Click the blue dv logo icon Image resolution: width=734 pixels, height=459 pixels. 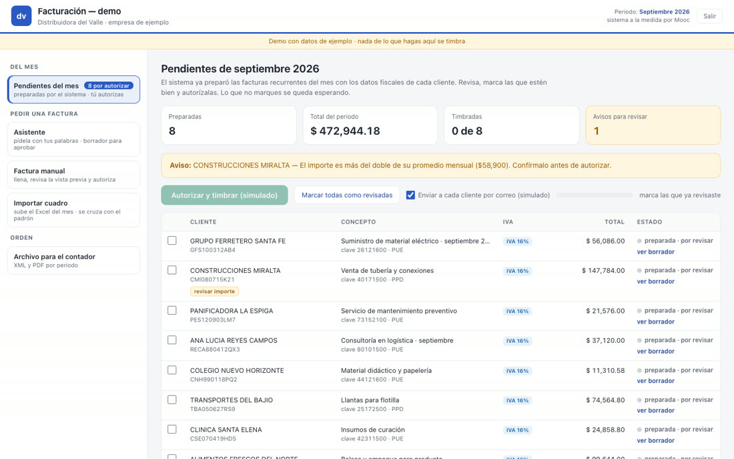pos(21,16)
